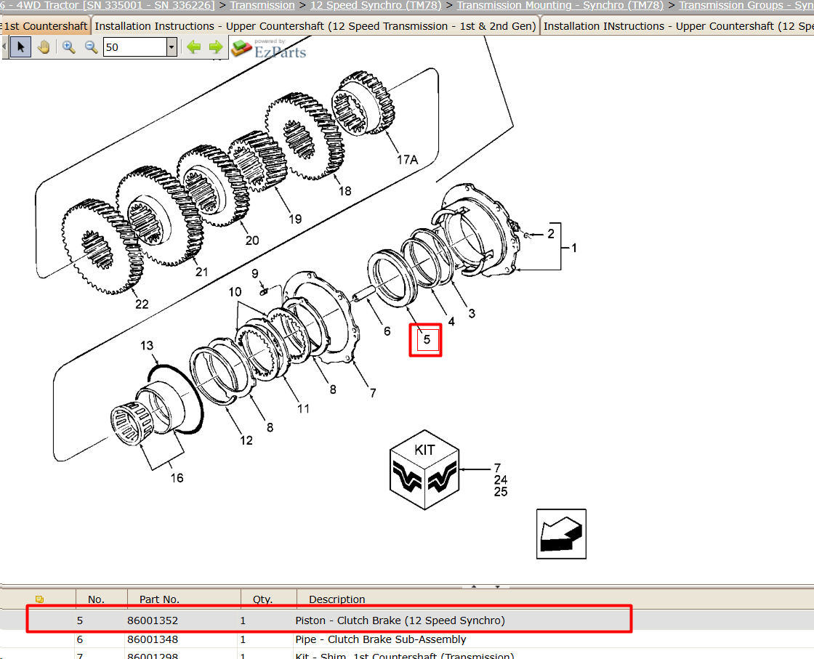Select part number 86001352 cell

pyautogui.click(x=153, y=620)
